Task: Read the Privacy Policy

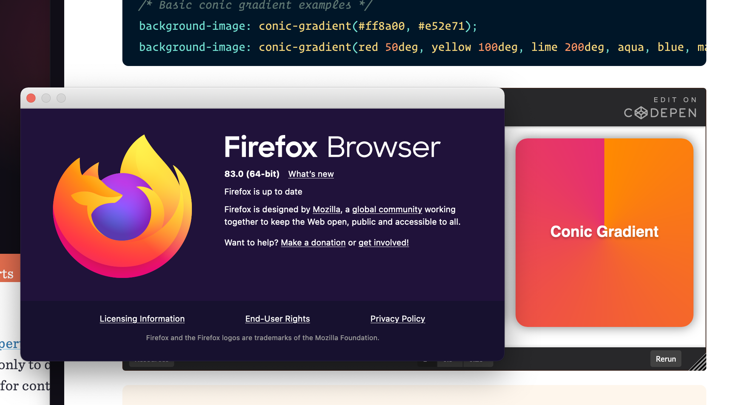Action: (x=397, y=319)
